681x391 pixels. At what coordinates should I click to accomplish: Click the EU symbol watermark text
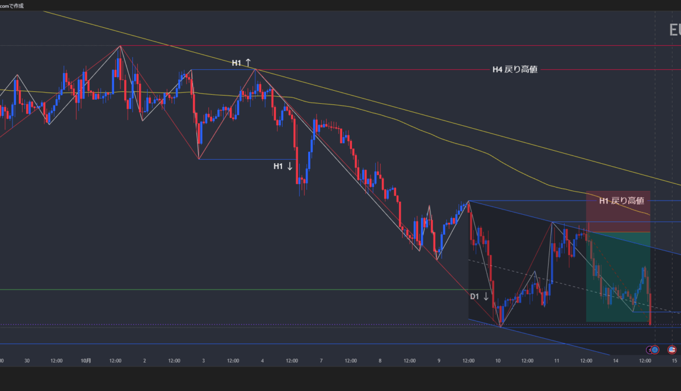(x=675, y=29)
